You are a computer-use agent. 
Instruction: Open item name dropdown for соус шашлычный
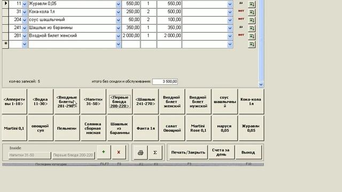point(118,20)
